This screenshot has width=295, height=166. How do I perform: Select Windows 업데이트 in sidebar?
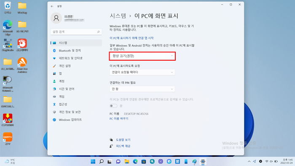coord(76,120)
